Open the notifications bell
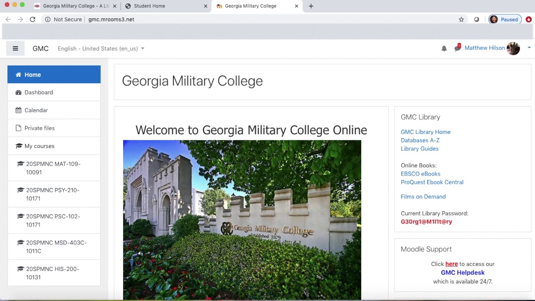Screen dimensions: 535x301 444,48
